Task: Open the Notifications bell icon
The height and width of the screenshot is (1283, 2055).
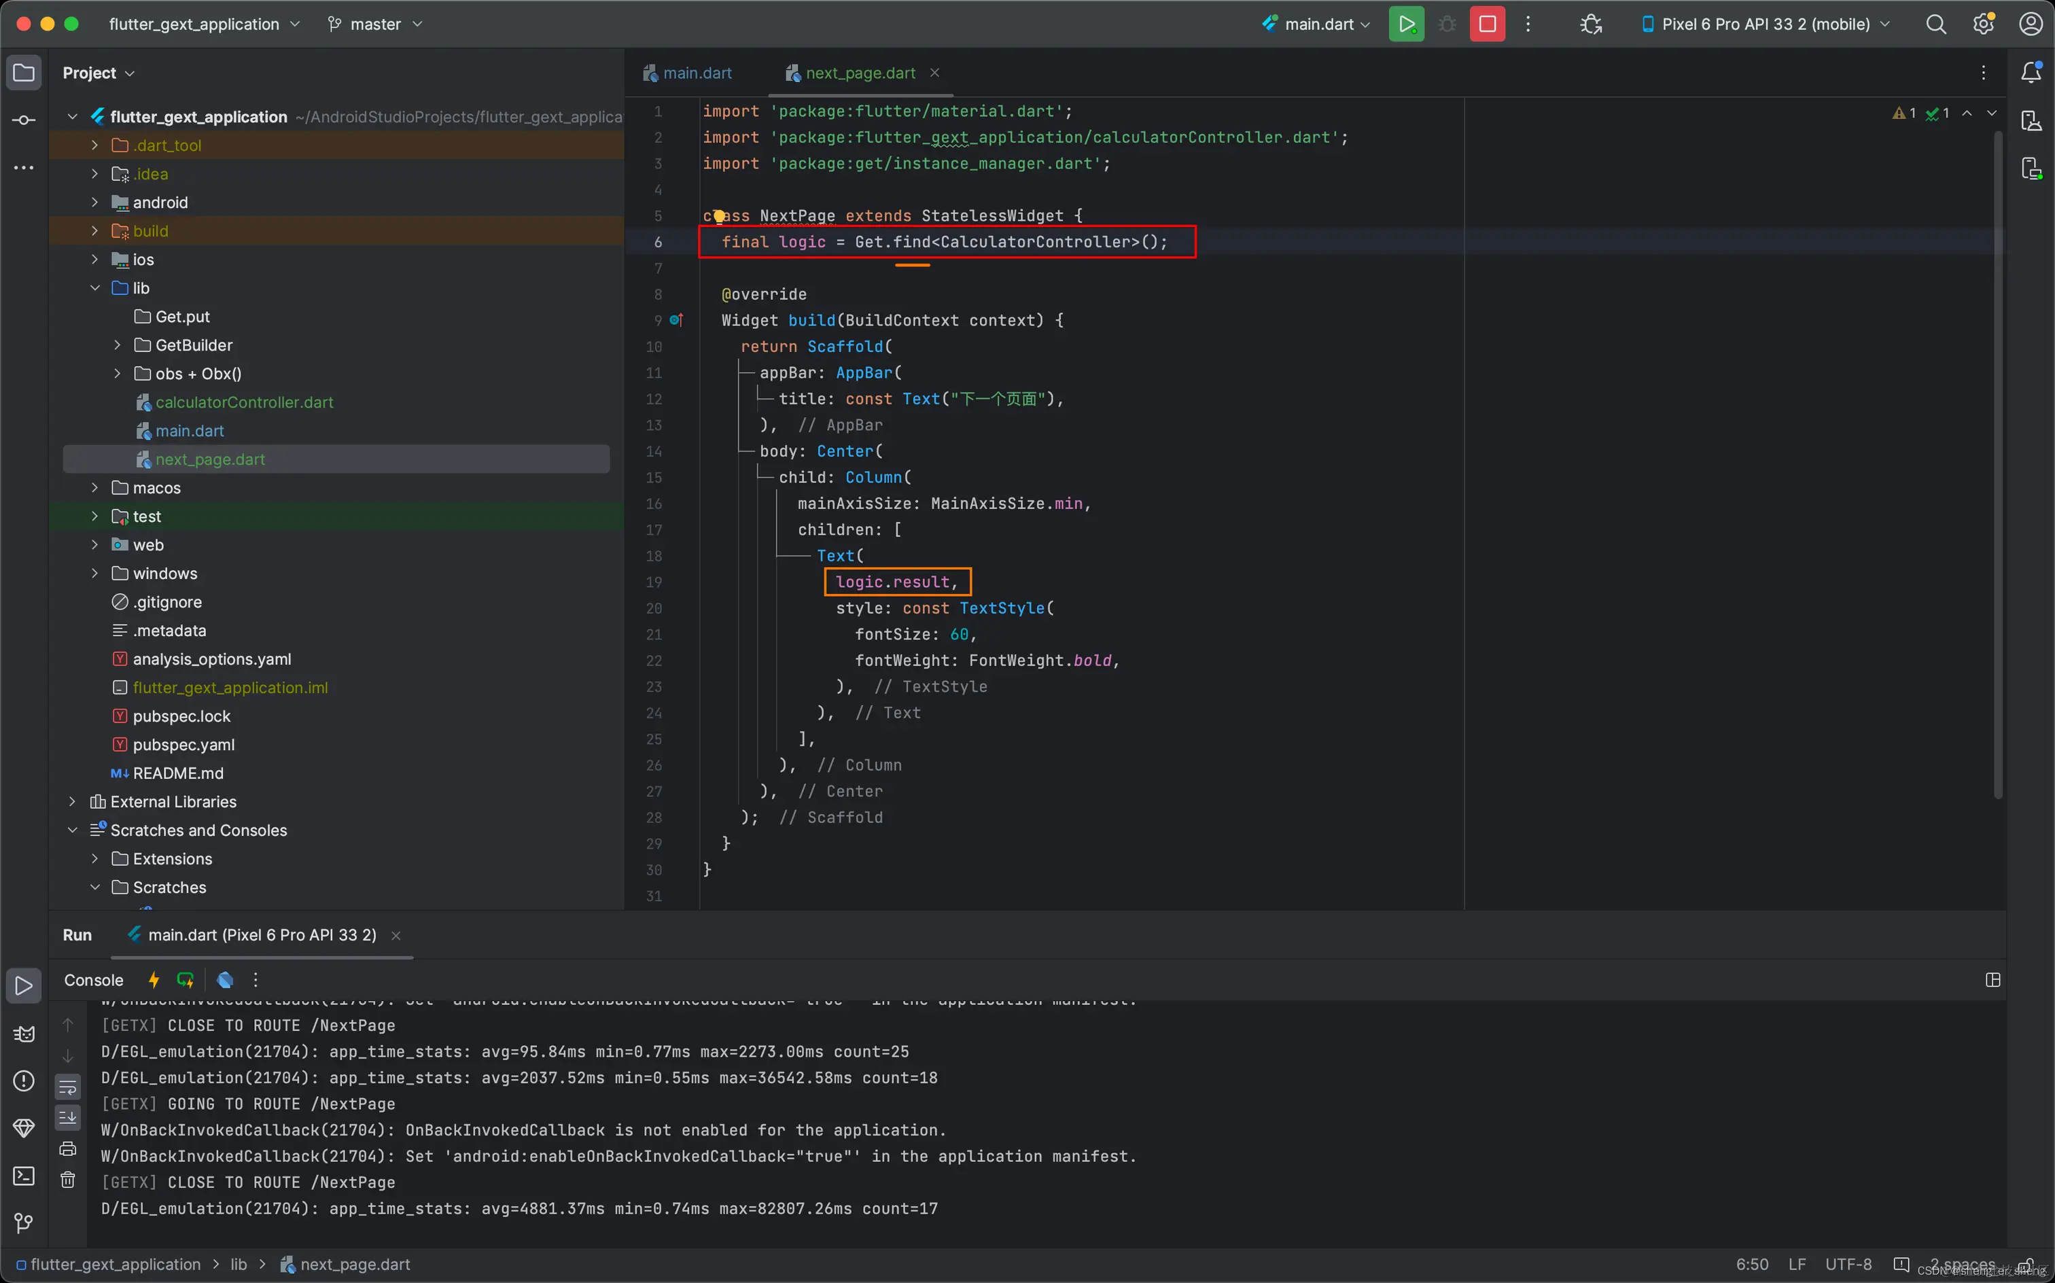Action: pos(2031,73)
